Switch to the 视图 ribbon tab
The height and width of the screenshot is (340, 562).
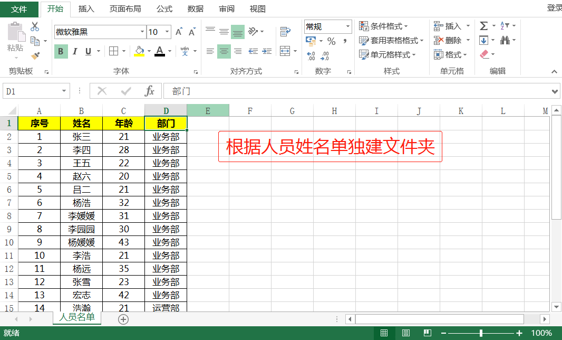click(x=257, y=8)
